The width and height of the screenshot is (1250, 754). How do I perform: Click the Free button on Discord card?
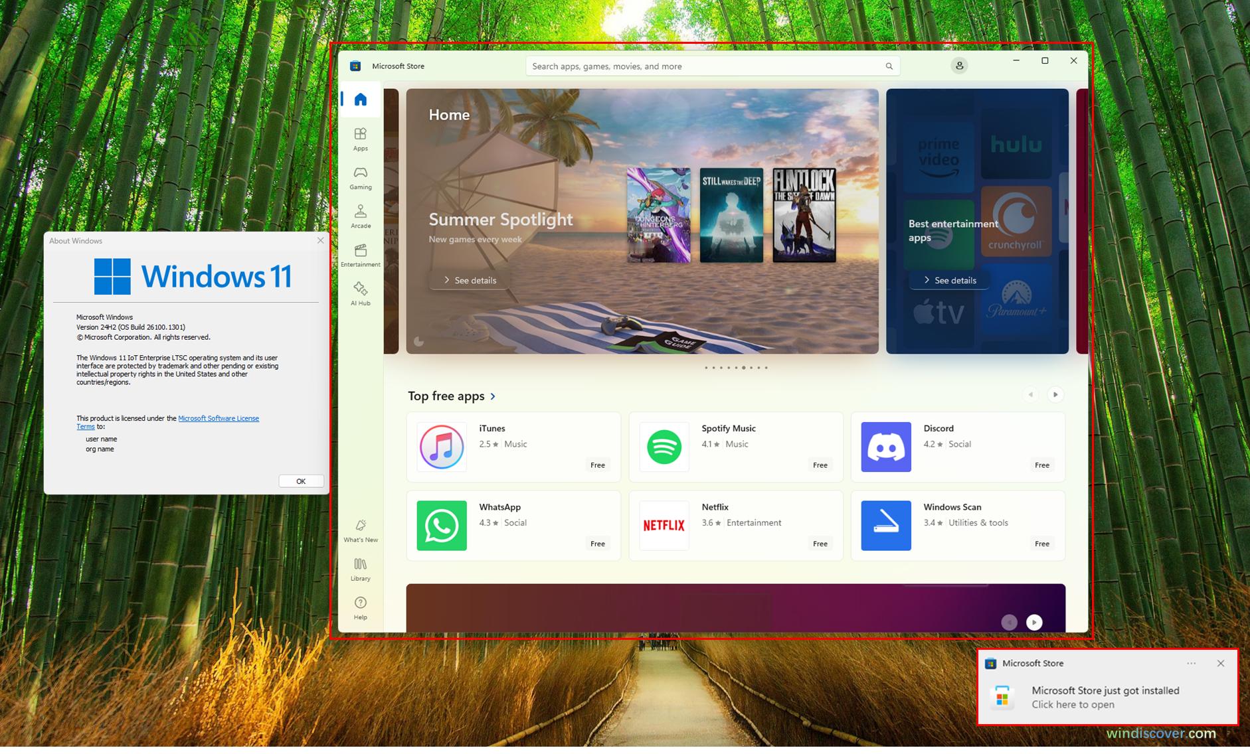point(1042,465)
